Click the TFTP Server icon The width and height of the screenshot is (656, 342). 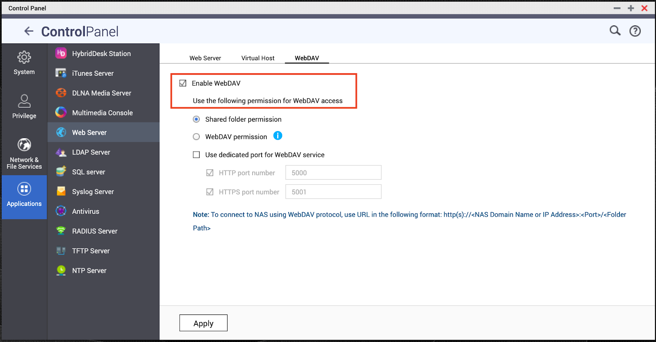tap(61, 250)
